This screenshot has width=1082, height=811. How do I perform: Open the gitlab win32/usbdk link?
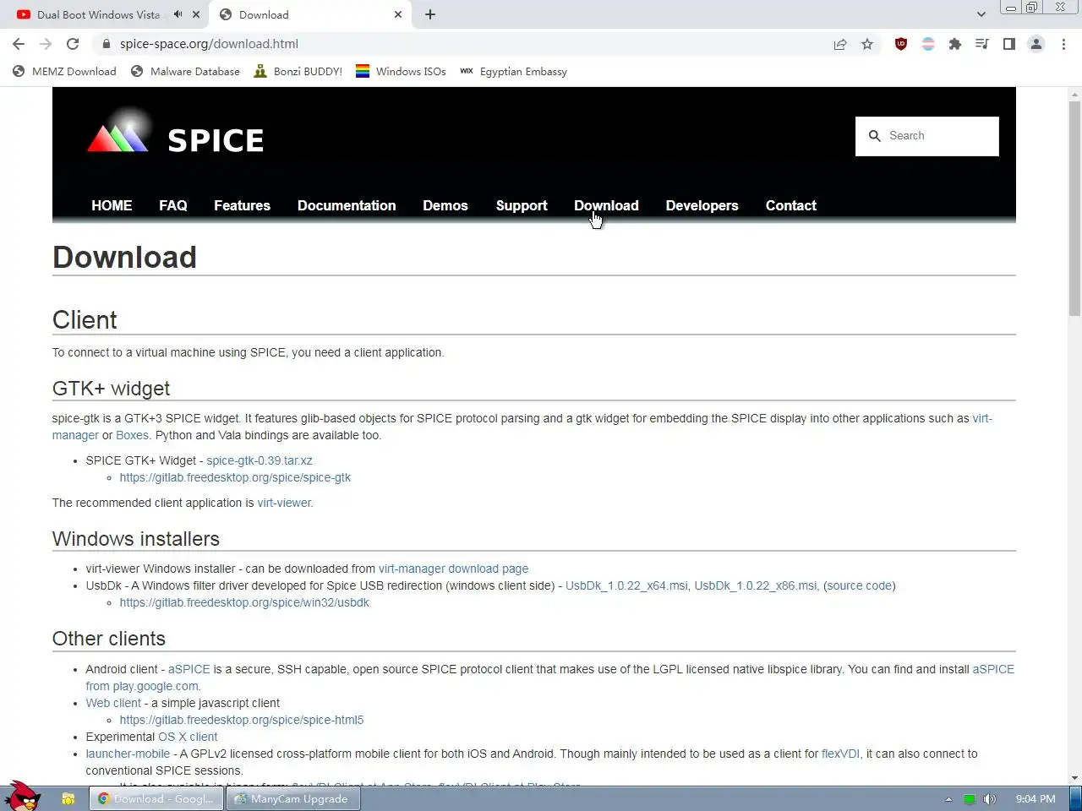tap(244, 602)
